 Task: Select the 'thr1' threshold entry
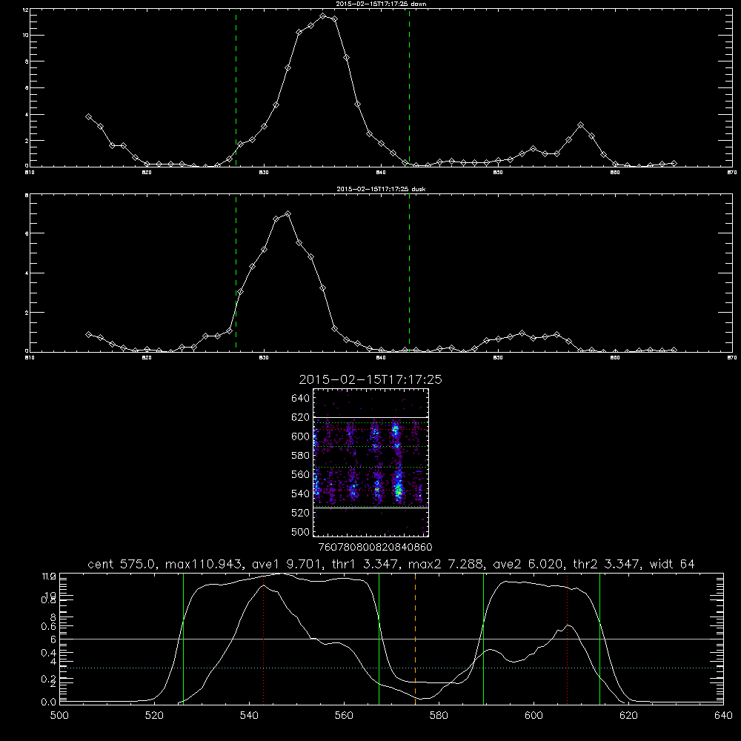(x=366, y=564)
